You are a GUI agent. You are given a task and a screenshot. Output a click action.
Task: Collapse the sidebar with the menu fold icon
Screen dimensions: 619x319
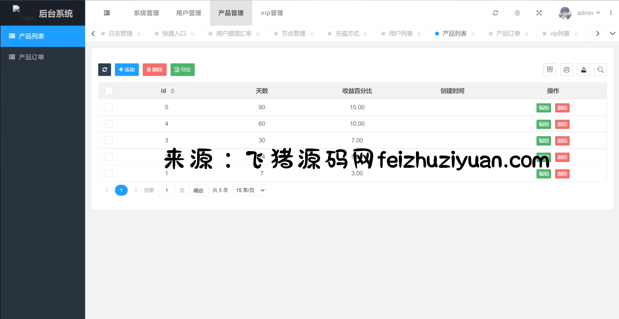click(107, 13)
